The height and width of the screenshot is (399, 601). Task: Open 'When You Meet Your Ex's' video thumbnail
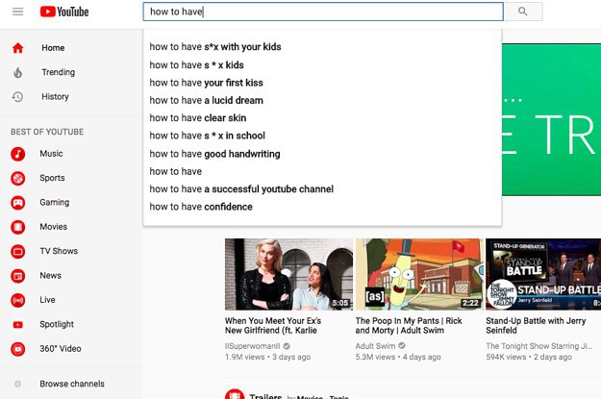(x=288, y=274)
